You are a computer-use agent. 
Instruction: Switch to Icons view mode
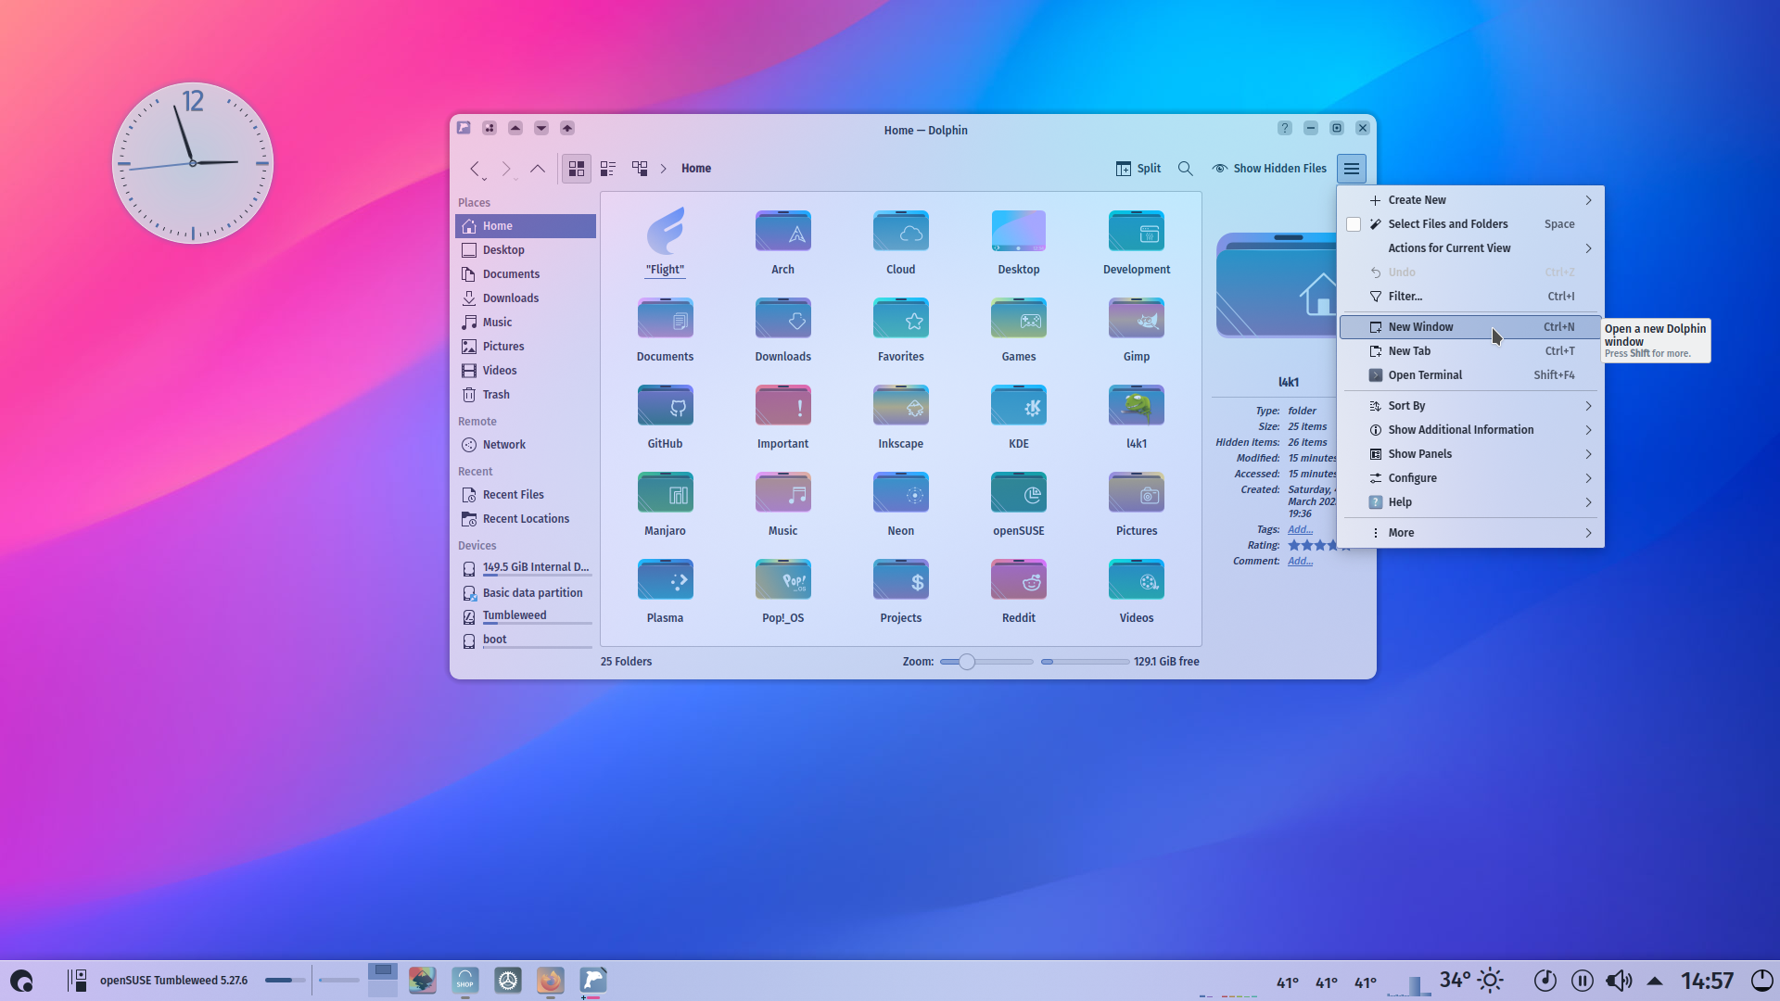click(577, 169)
